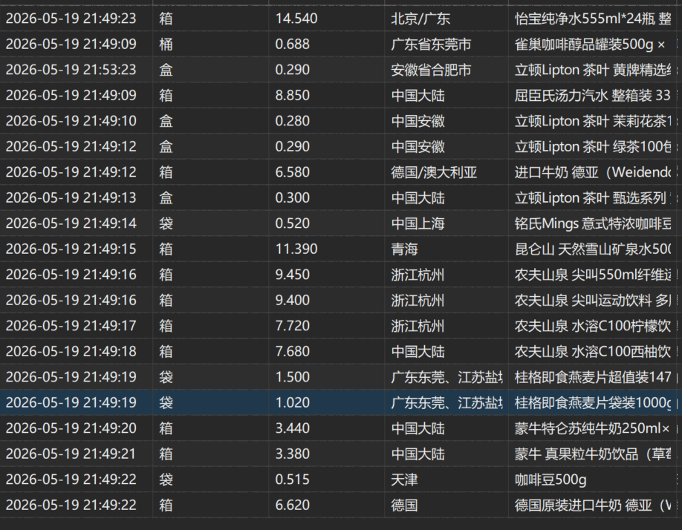Click product 立顿Lipton 茶叶 绿茶100包
682x530 pixels.
[x=593, y=147]
